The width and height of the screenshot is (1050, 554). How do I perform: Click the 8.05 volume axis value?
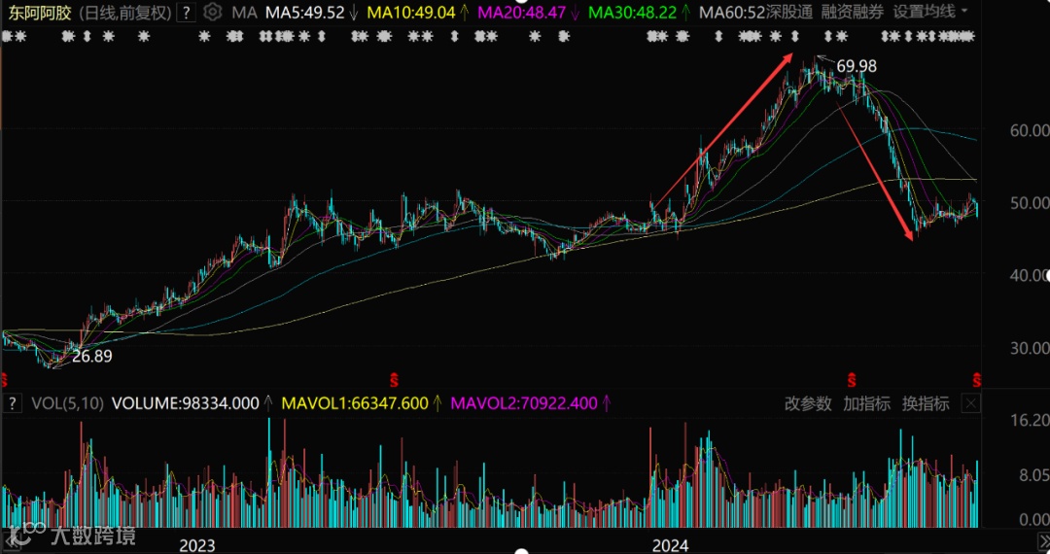pos(1033,475)
